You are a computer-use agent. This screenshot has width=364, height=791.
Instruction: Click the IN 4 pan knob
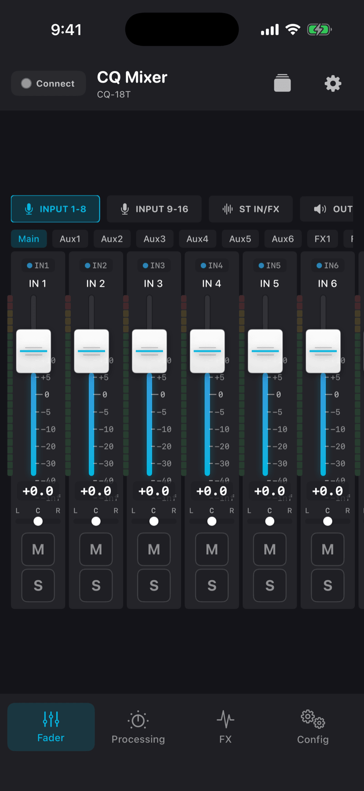click(212, 521)
